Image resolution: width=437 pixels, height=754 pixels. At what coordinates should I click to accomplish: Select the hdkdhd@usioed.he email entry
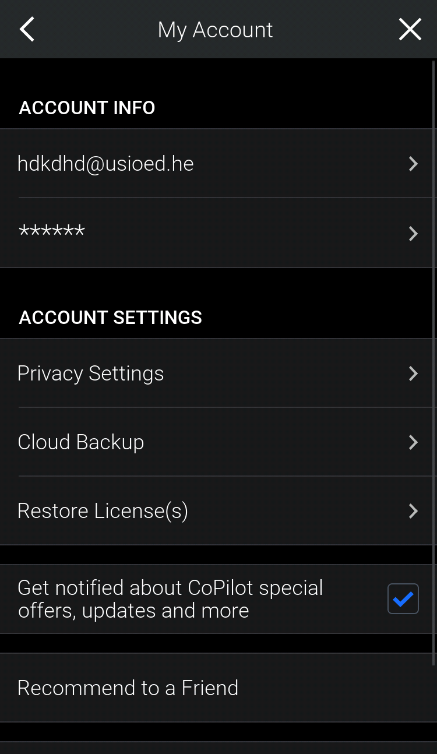pos(105,164)
